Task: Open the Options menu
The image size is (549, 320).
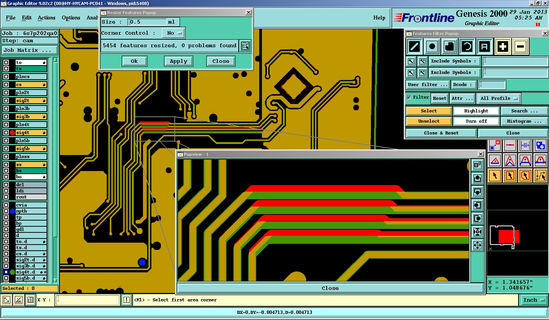Action: 71,18
